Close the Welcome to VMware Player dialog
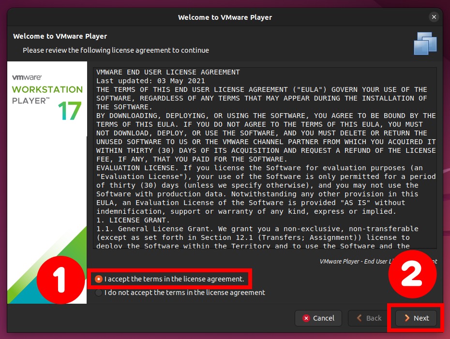The height and width of the screenshot is (339, 450). pyautogui.click(x=434, y=17)
